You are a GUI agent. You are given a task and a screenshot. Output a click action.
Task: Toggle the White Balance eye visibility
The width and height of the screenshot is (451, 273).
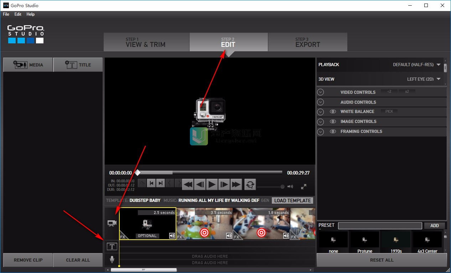click(333, 112)
